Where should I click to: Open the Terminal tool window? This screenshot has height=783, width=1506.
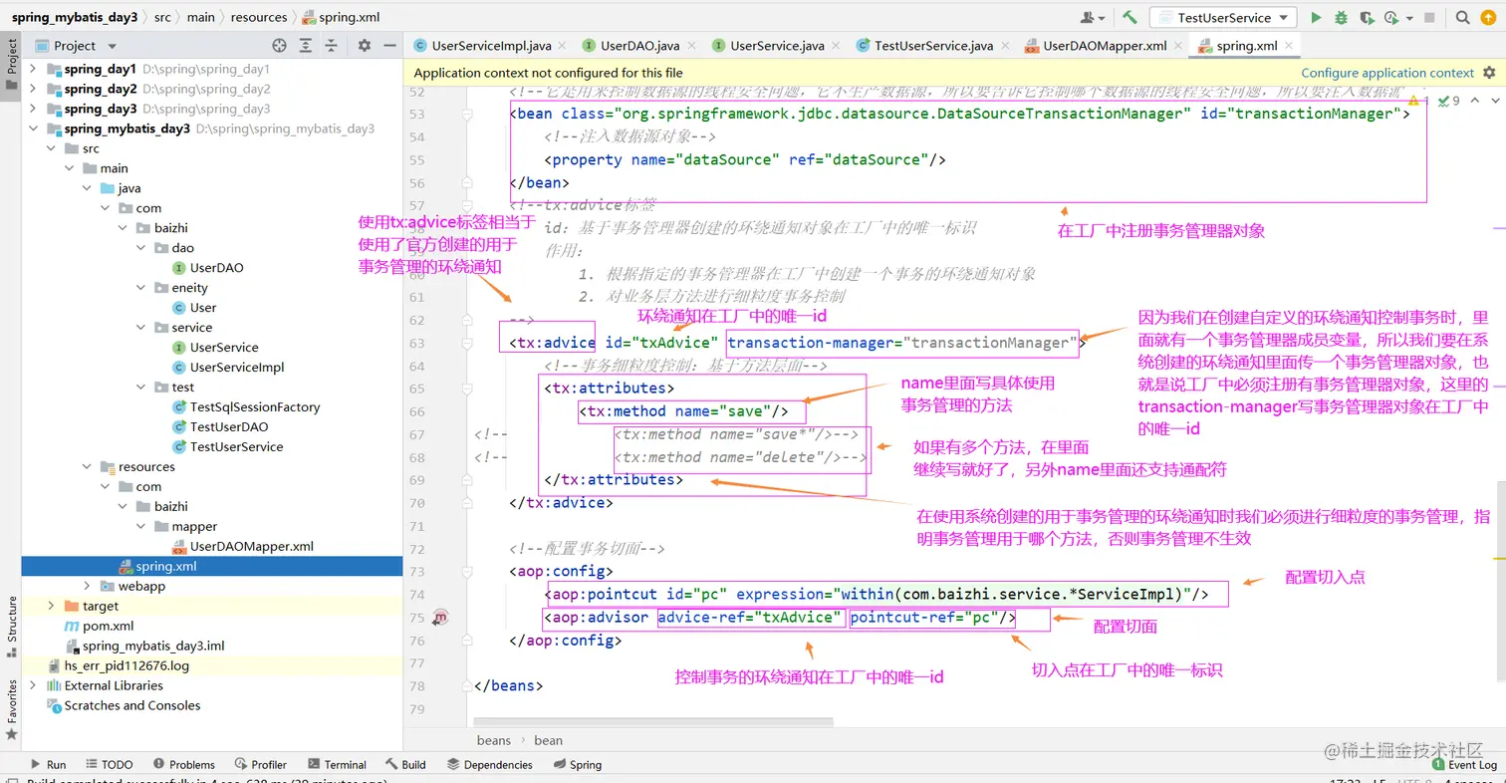336,764
